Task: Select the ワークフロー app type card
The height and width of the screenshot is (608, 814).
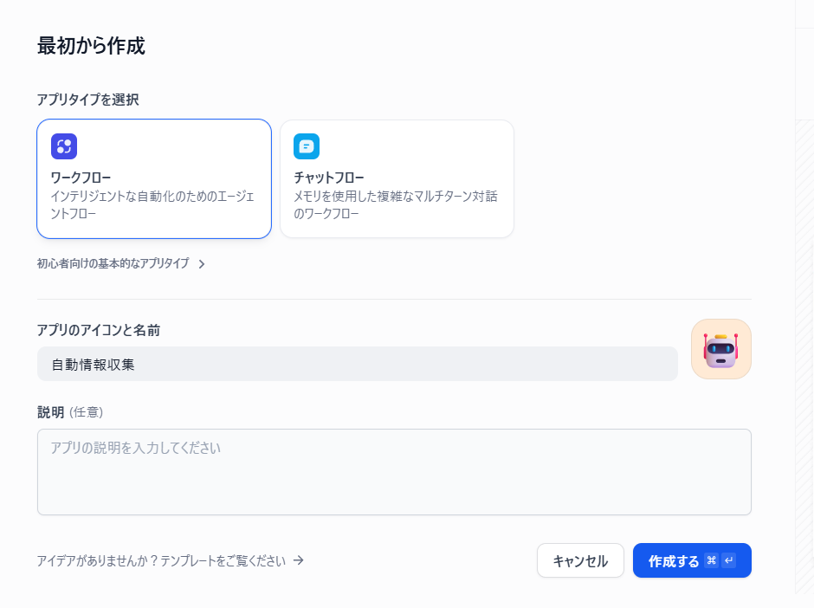Action: tap(154, 178)
